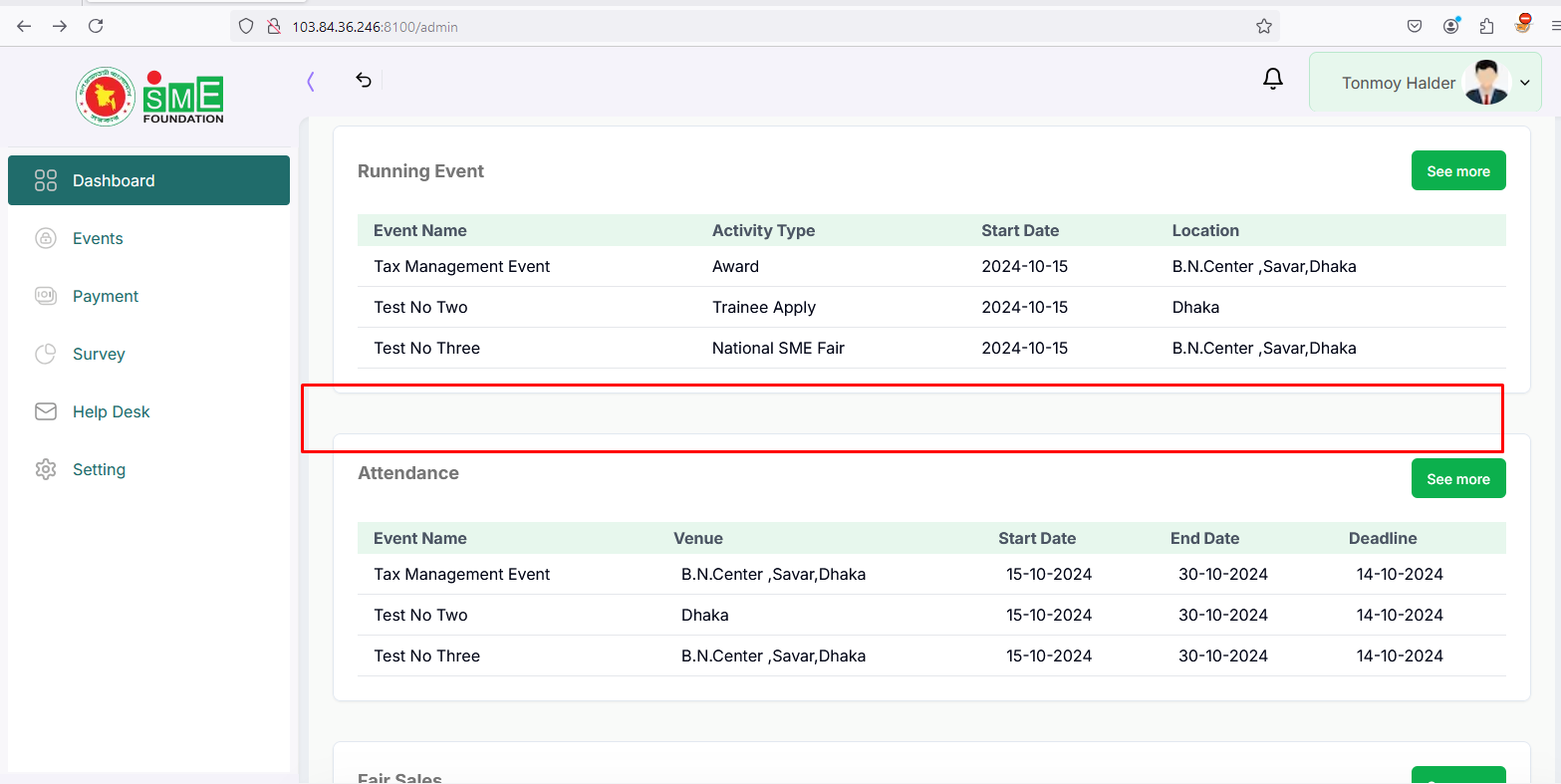Viewport: 1561px width, 784px height.
Task: Select Test No Three in Running Event table
Action: pos(426,348)
